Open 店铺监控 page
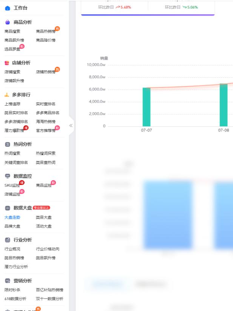The image size is (233, 311). (12, 194)
